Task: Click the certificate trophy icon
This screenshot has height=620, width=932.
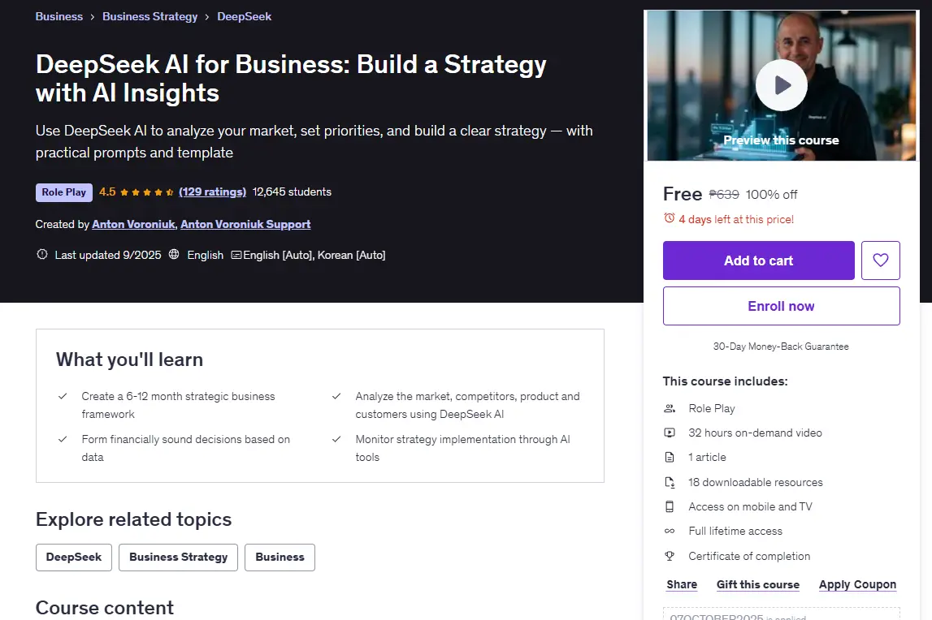Action: [670, 556]
